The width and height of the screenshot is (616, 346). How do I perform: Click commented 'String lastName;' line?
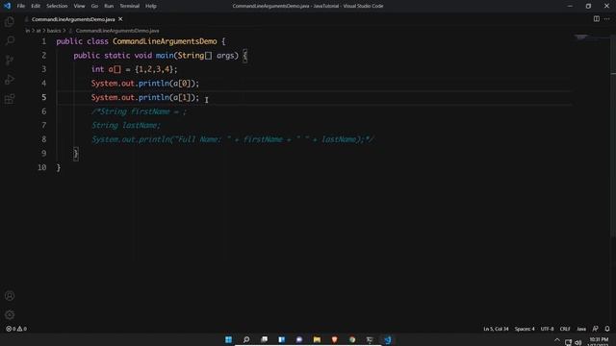126,126
